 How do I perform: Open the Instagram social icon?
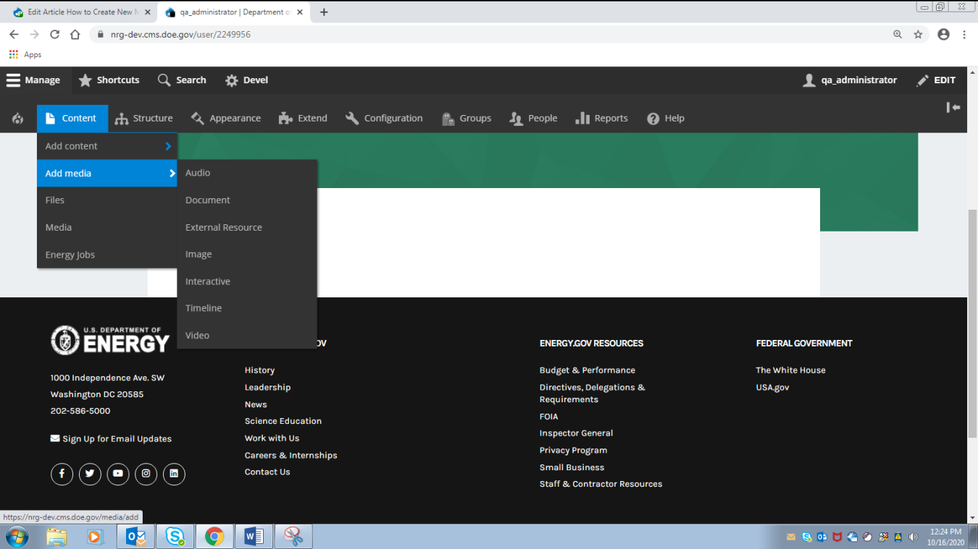(x=146, y=474)
